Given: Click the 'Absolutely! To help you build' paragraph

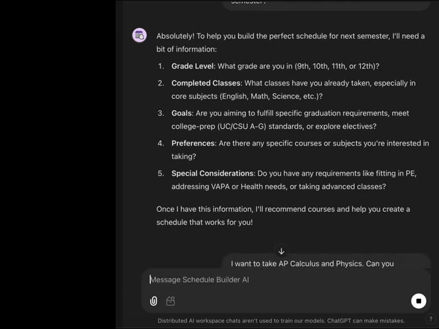Looking at the screenshot, I should tap(291, 42).
